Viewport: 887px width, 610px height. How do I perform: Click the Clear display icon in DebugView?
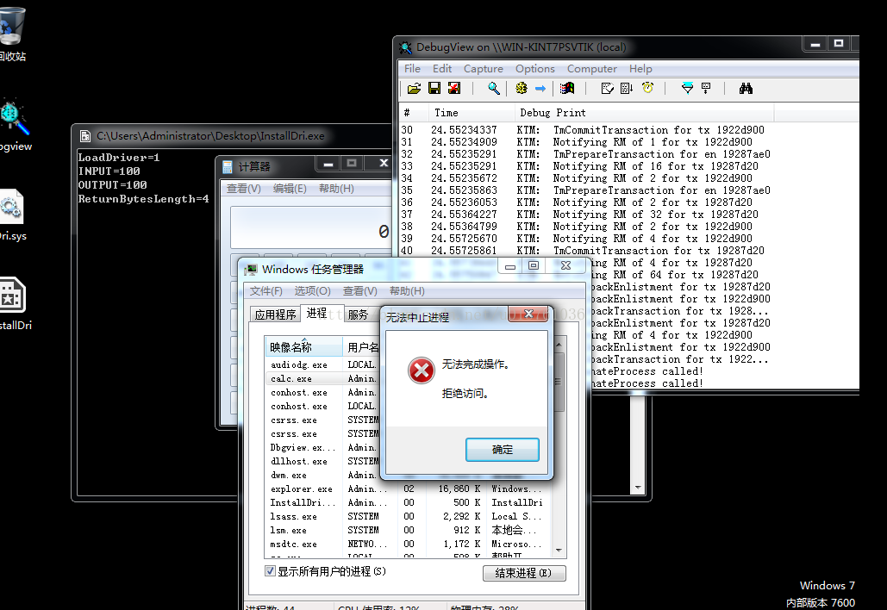454,88
